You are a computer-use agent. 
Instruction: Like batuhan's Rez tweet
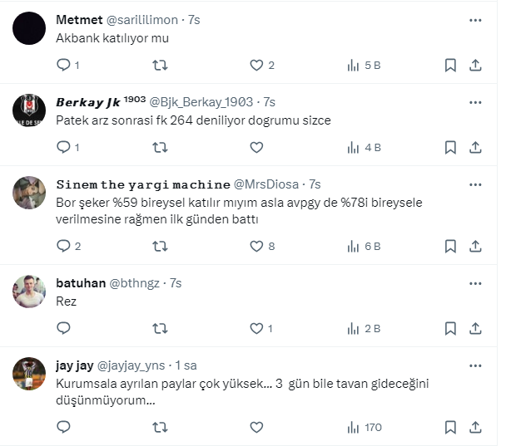[x=256, y=328]
